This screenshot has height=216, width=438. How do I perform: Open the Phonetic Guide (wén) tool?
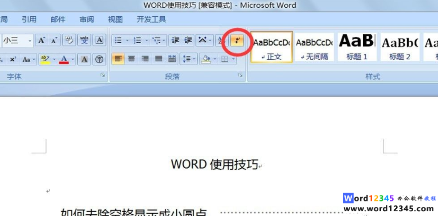pos(84,41)
